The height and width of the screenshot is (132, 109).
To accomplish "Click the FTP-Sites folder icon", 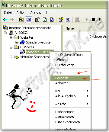I will pyautogui.click(x=17, y=47).
